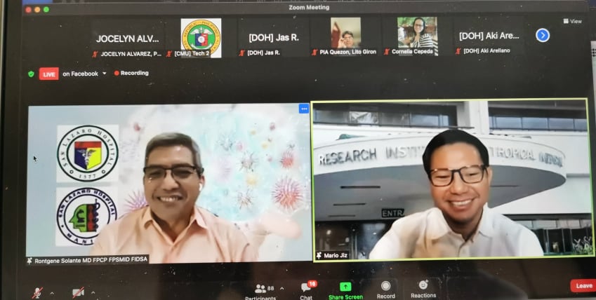Click the yellow minimize window button
The image size is (596, 300).
(37, 10)
